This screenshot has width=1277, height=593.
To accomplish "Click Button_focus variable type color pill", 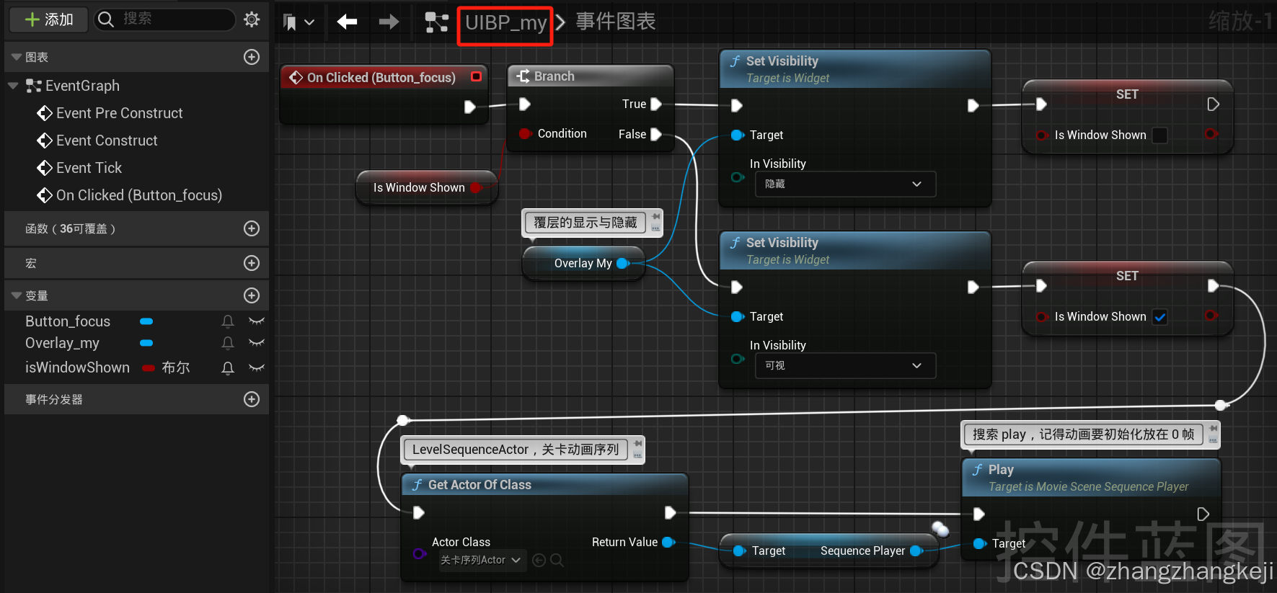I will 146,321.
